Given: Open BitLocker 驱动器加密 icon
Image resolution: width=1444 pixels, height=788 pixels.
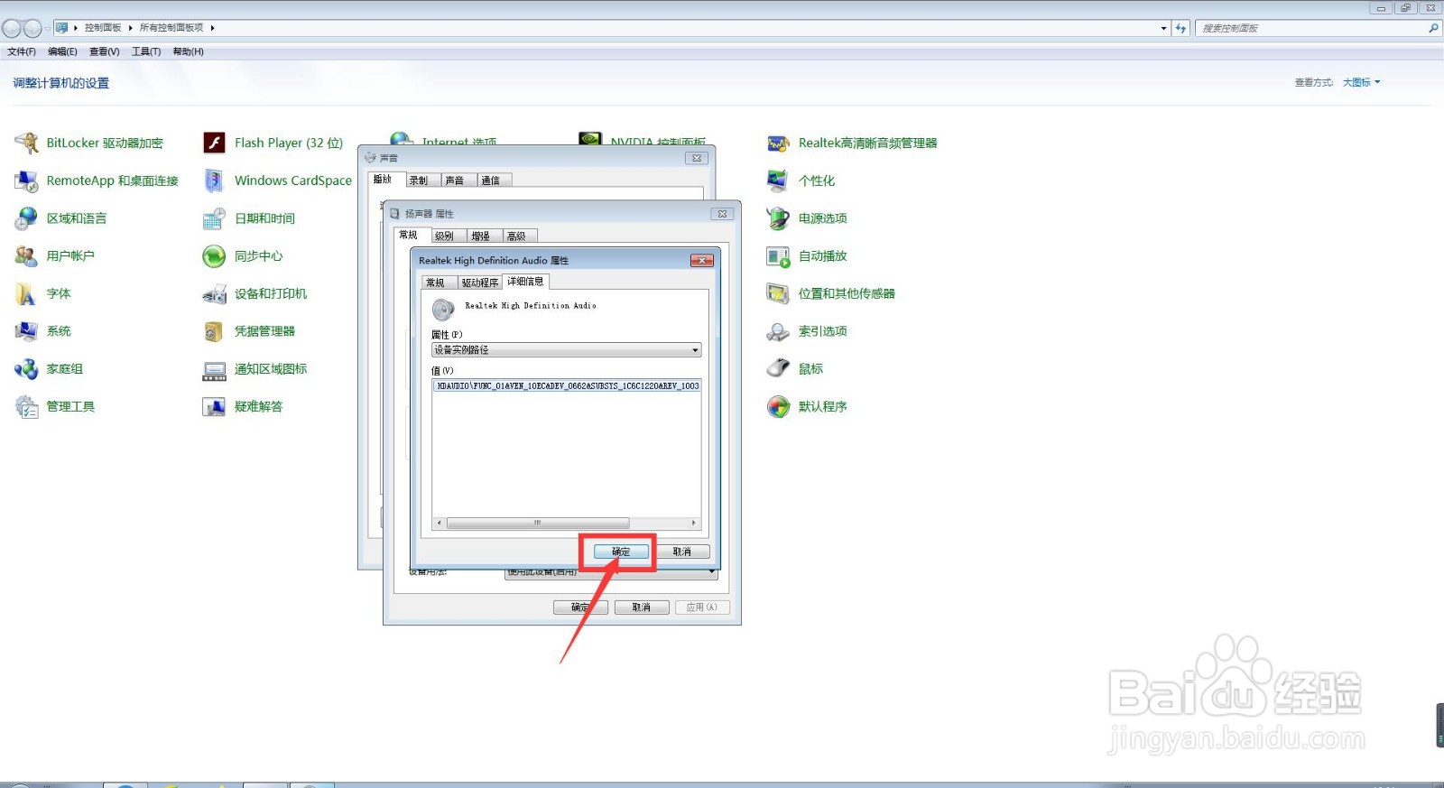Looking at the screenshot, I should pos(26,143).
